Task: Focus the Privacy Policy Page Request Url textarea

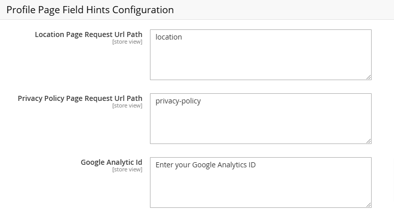Action: 261,119
